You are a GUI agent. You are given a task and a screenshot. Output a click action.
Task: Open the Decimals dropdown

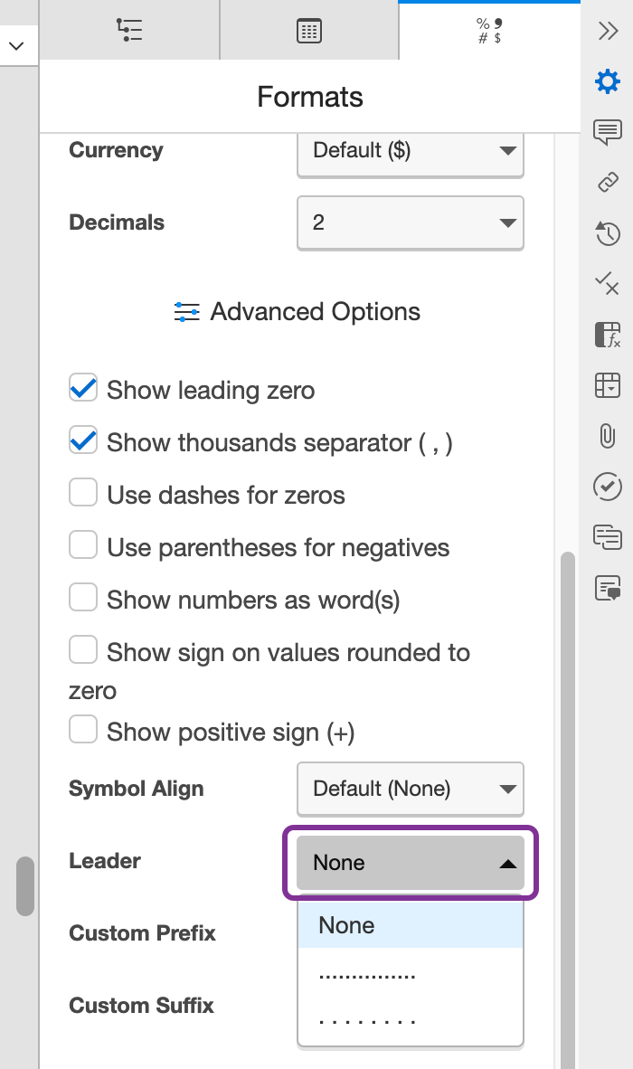(410, 222)
